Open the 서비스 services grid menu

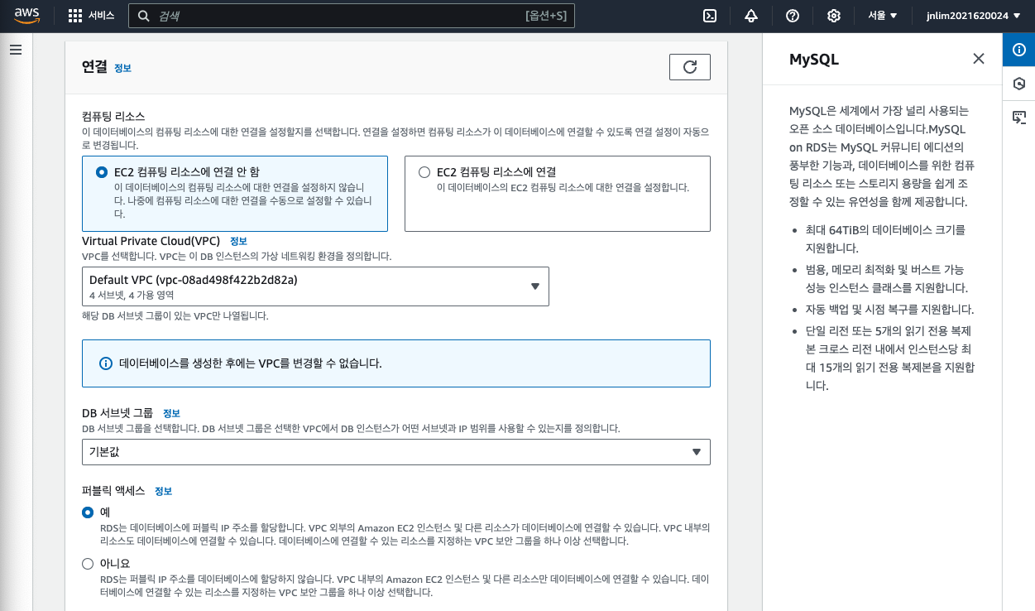(x=91, y=16)
